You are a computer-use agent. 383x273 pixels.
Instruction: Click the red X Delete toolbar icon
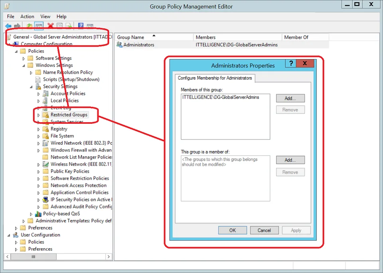click(51, 26)
